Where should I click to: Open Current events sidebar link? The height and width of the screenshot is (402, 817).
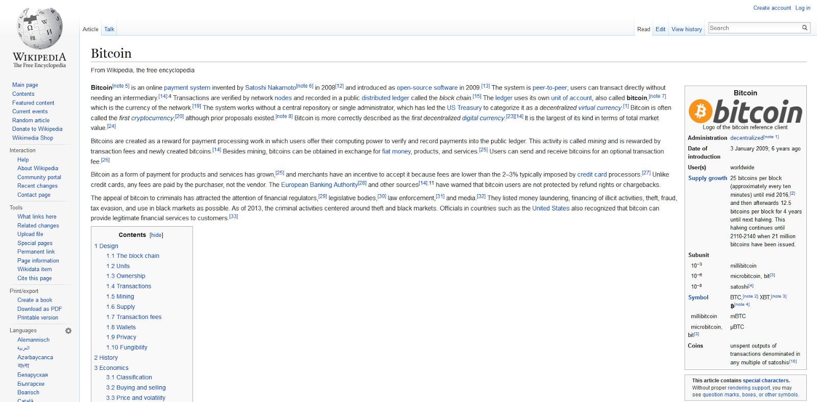tap(30, 112)
